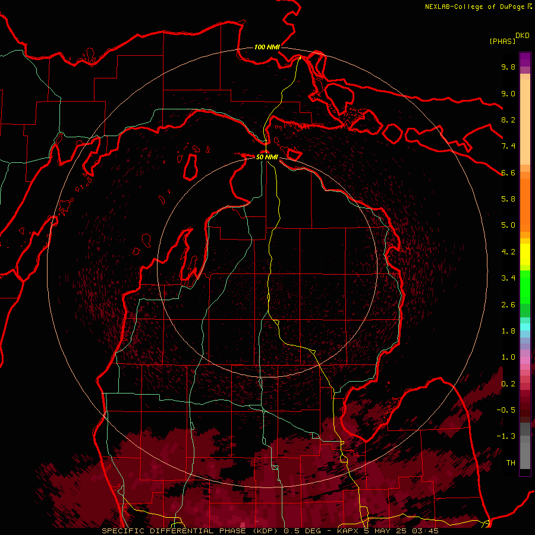535x535 pixels.
Task: Click the 1.8 value on the color scale
Action: [508, 331]
